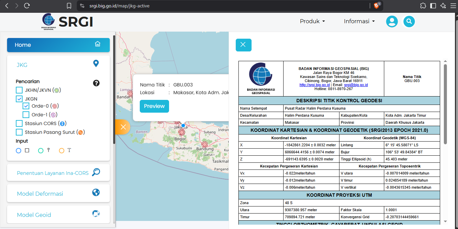Reload the current page
This screenshot has width=458, height=229.
tap(27, 6)
